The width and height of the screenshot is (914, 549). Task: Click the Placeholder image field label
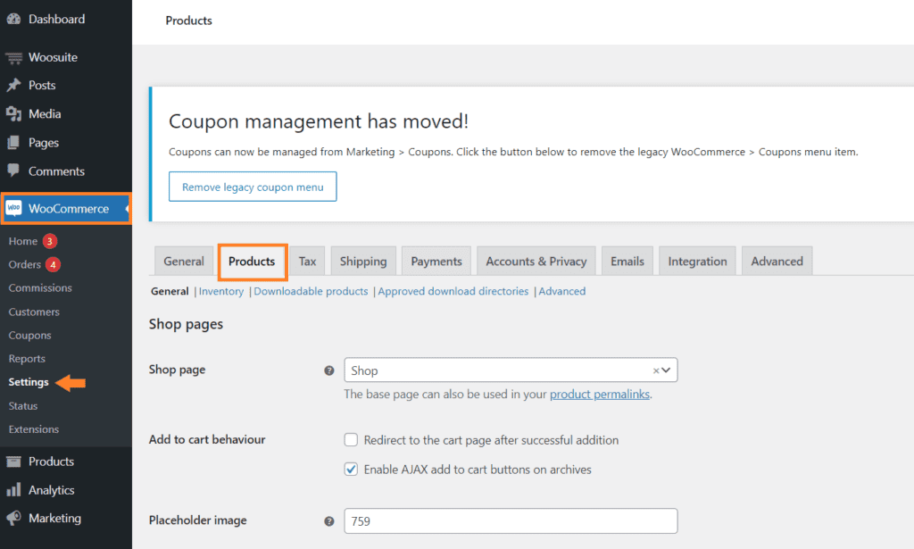pos(197,520)
